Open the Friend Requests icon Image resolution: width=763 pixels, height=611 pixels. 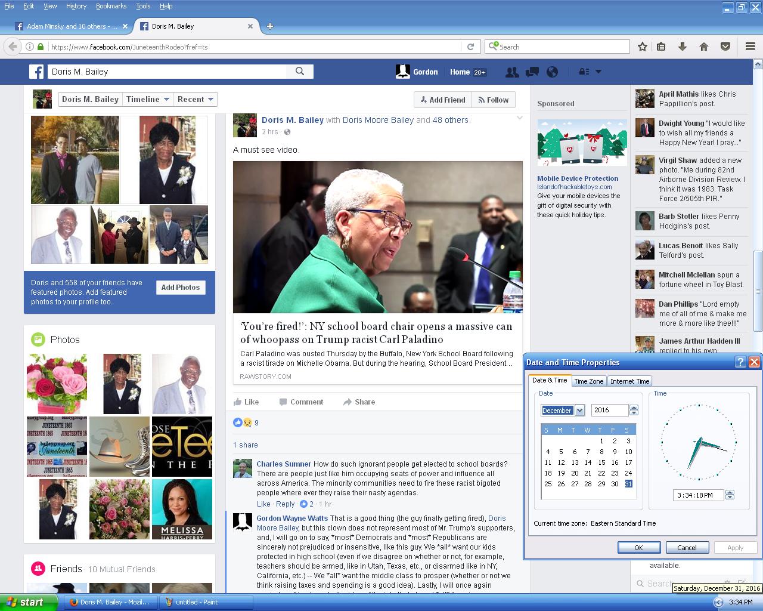511,72
